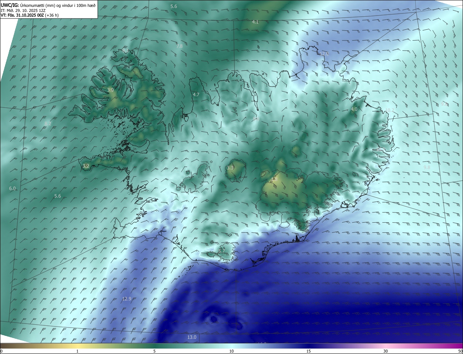Click the 12.9 value label on the map
The width and height of the screenshot is (463, 354).
coord(127,299)
